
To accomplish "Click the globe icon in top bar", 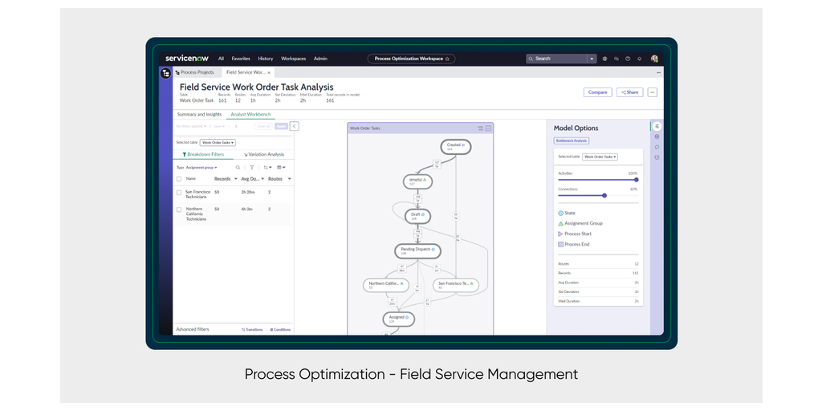I will tap(604, 59).
